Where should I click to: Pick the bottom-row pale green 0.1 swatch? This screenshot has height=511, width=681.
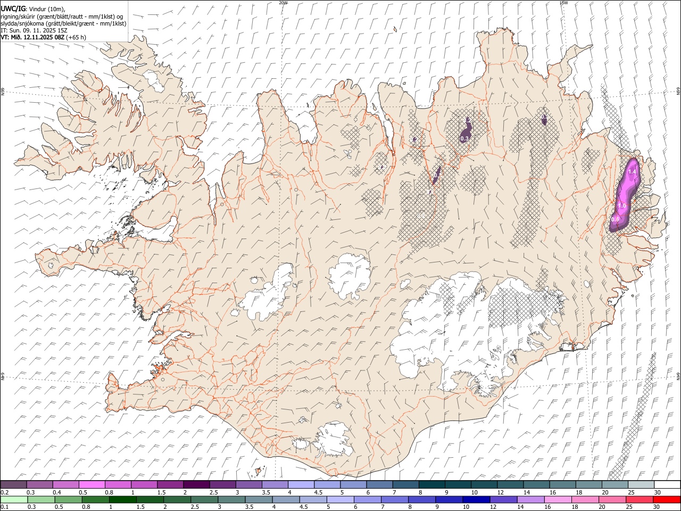click(x=14, y=499)
